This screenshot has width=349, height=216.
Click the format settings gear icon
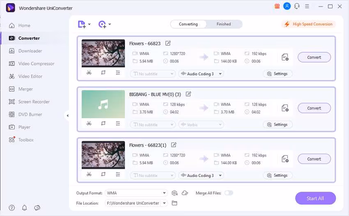point(175,193)
